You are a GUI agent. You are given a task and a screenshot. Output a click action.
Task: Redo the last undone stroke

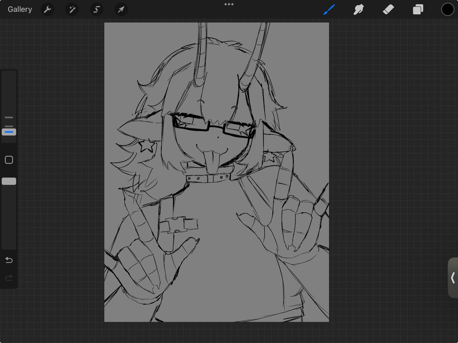[x=9, y=278]
